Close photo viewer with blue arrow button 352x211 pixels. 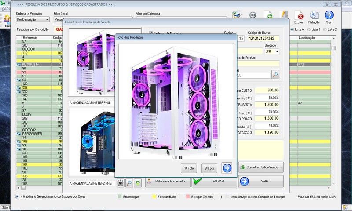tap(227, 168)
